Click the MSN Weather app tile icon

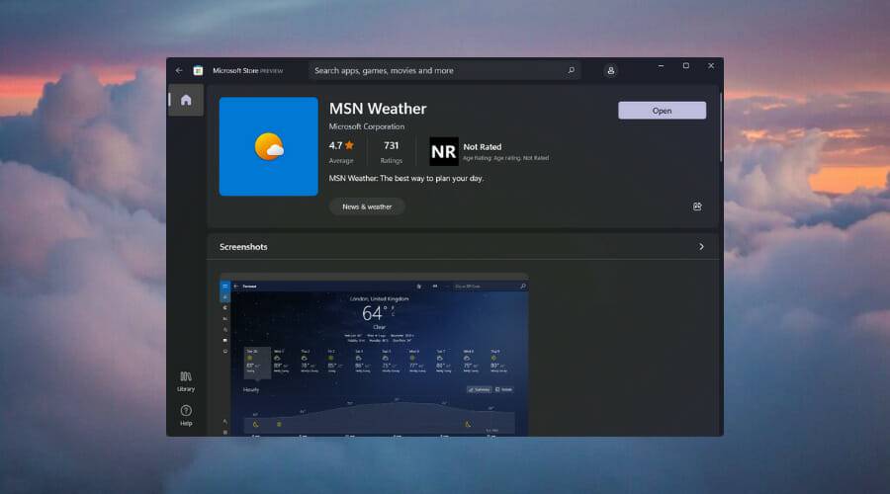[x=268, y=146]
